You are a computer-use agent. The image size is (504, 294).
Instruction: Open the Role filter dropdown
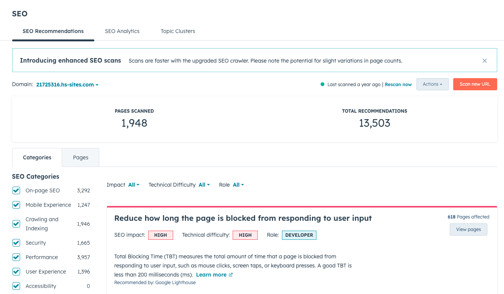(238, 185)
